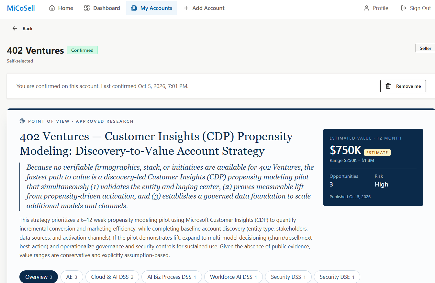Click the Profile person icon
This screenshot has width=435, height=283.
pyautogui.click(x=366, y=8)
